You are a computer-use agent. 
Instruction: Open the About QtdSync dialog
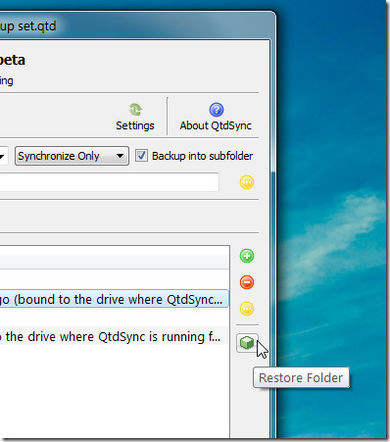pos(216,117)
